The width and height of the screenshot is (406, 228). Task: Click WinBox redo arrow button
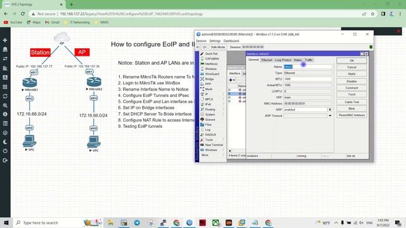point(204,47)
